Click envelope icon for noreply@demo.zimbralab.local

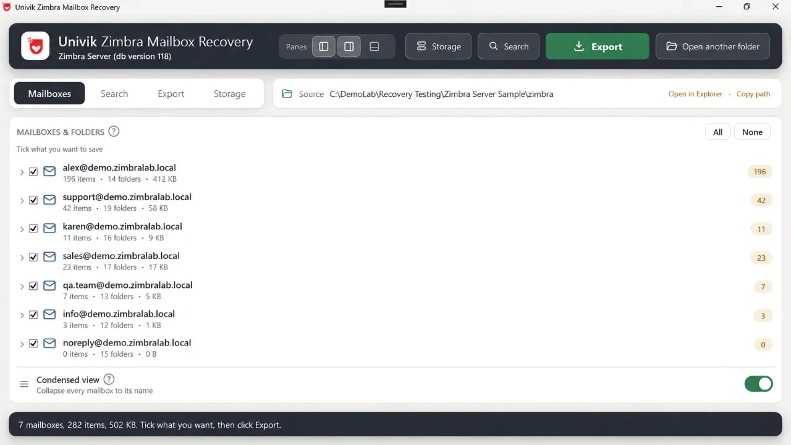[x=49, y=344]
